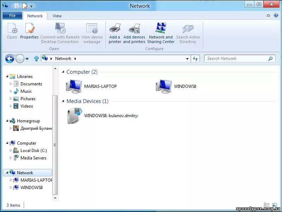282x212 pixels.
Task: Collapse the Libraries tree node
Action: (7, 77)
